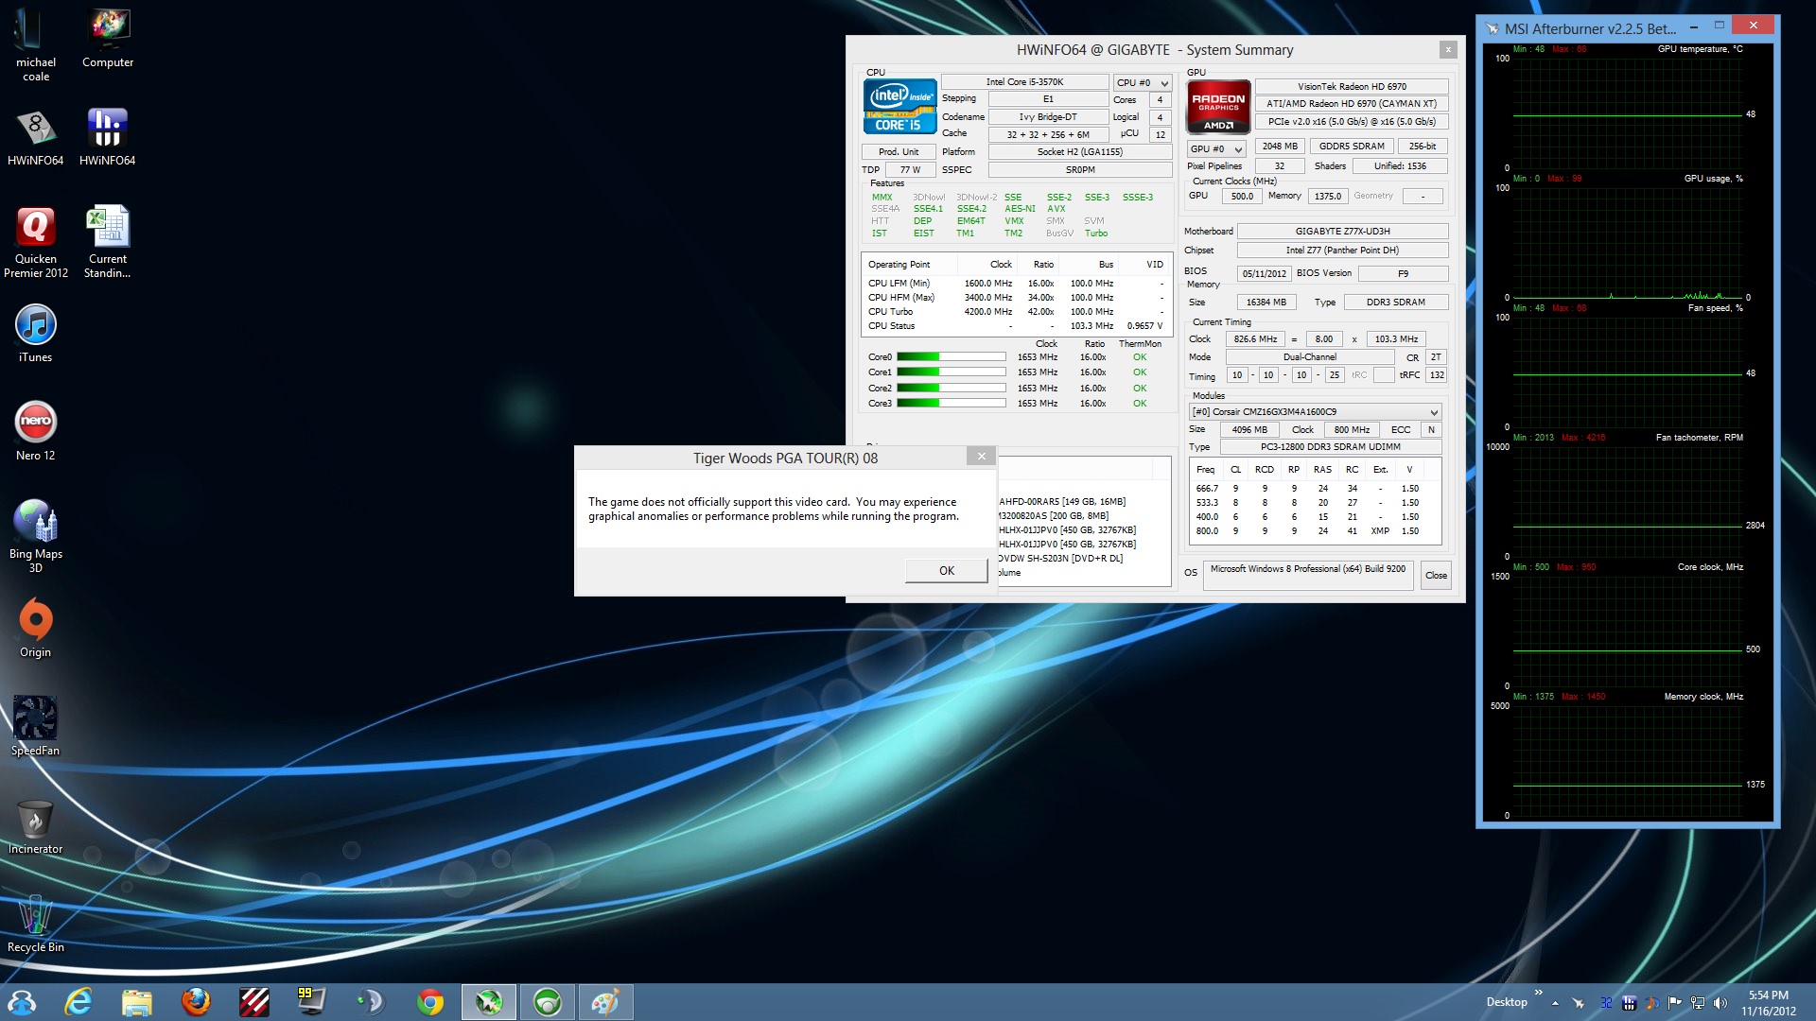Click the Core1 usage bar
Screen dimensions: 1816x1021
click(x=951, y=372)
